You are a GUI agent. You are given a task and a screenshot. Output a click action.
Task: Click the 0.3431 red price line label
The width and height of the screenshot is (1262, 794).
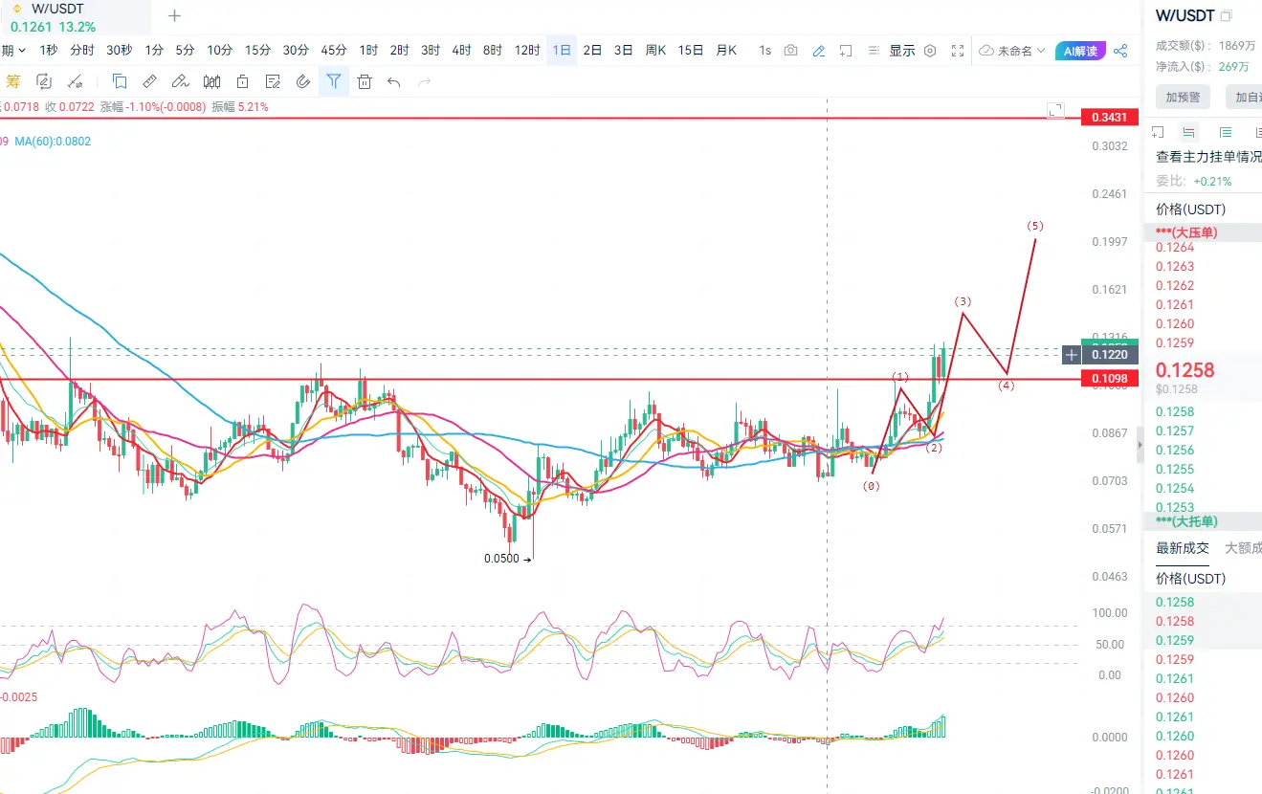pyautogui.click(x=1110, y=118)
